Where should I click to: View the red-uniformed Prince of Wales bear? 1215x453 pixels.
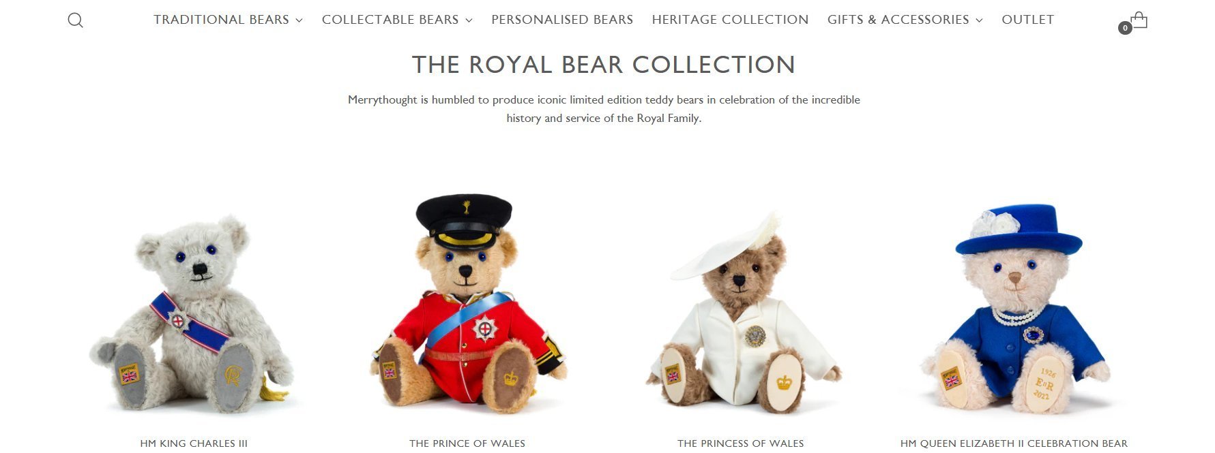point(467,304)
